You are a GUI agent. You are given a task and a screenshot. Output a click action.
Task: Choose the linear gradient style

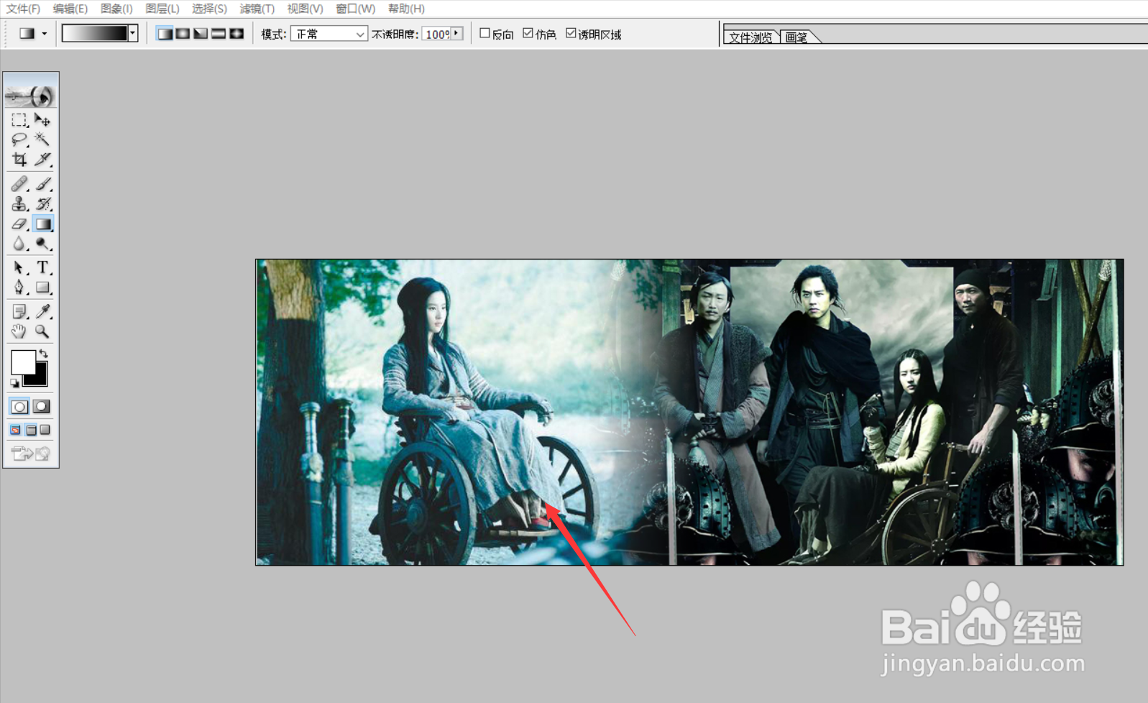(165, 34)
